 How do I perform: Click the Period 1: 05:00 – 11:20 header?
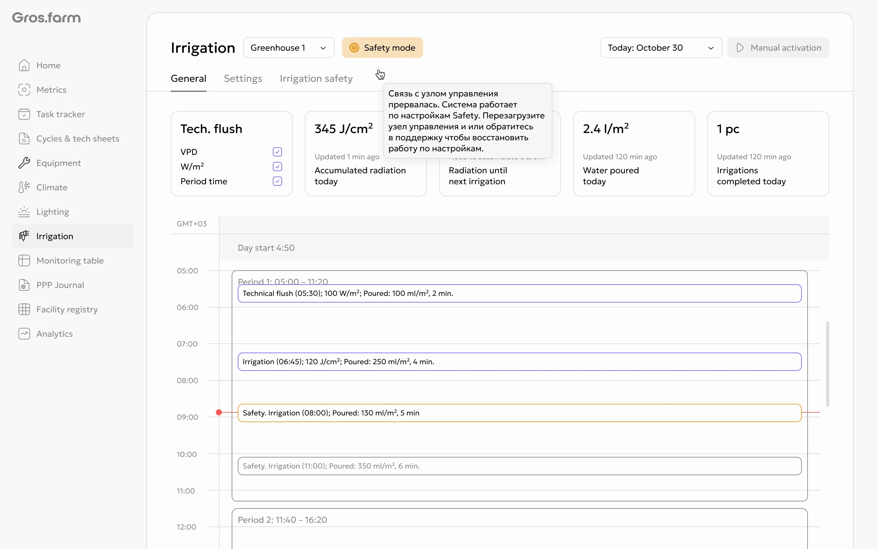283,282
